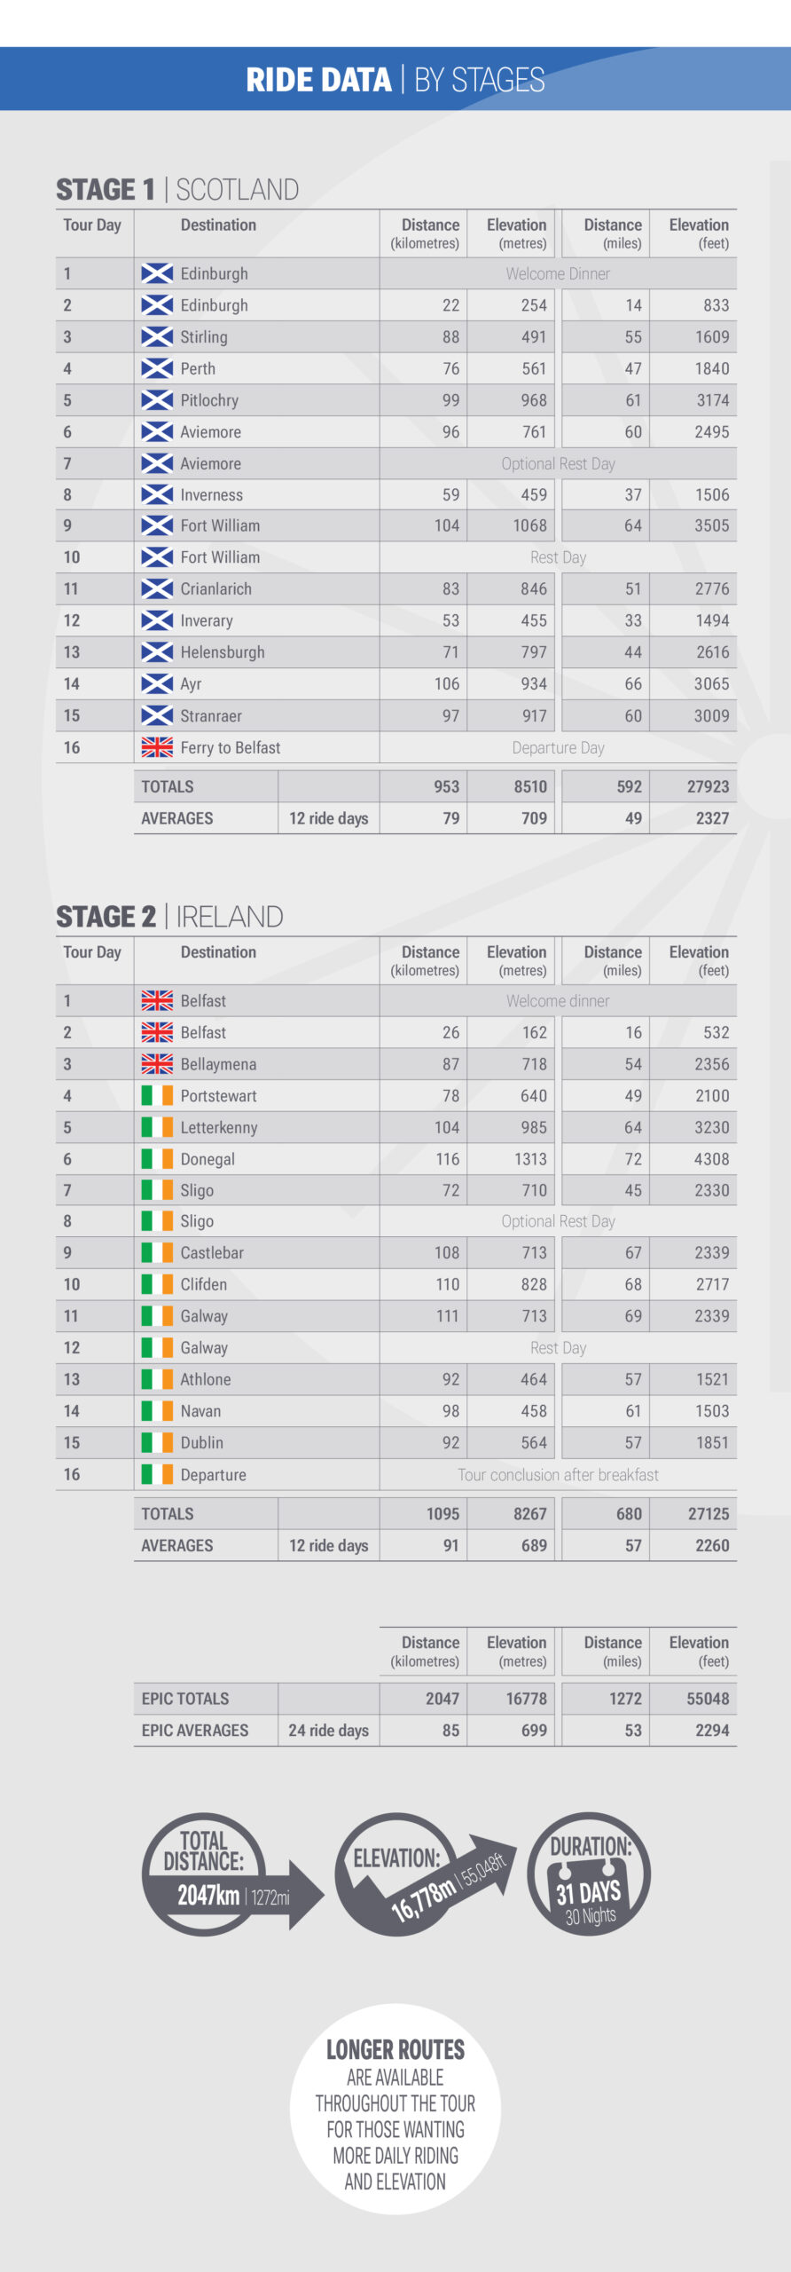Image resolution: width=791 pixels, height=2272 pixels.
Task: Click the Optional Rest Day cell for Aviemore
Action: coord(559,463)
